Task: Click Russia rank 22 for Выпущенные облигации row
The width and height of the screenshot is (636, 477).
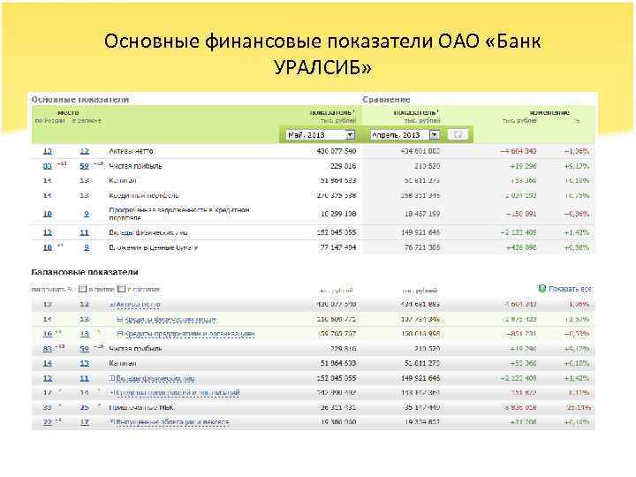Action: point(48,422)
